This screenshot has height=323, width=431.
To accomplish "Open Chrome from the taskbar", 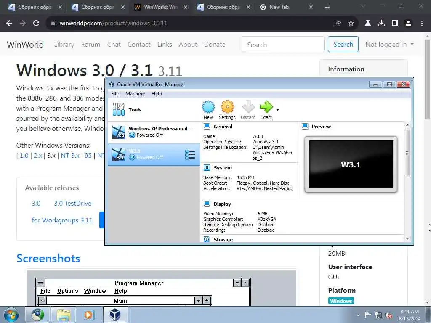I will 37,315.
